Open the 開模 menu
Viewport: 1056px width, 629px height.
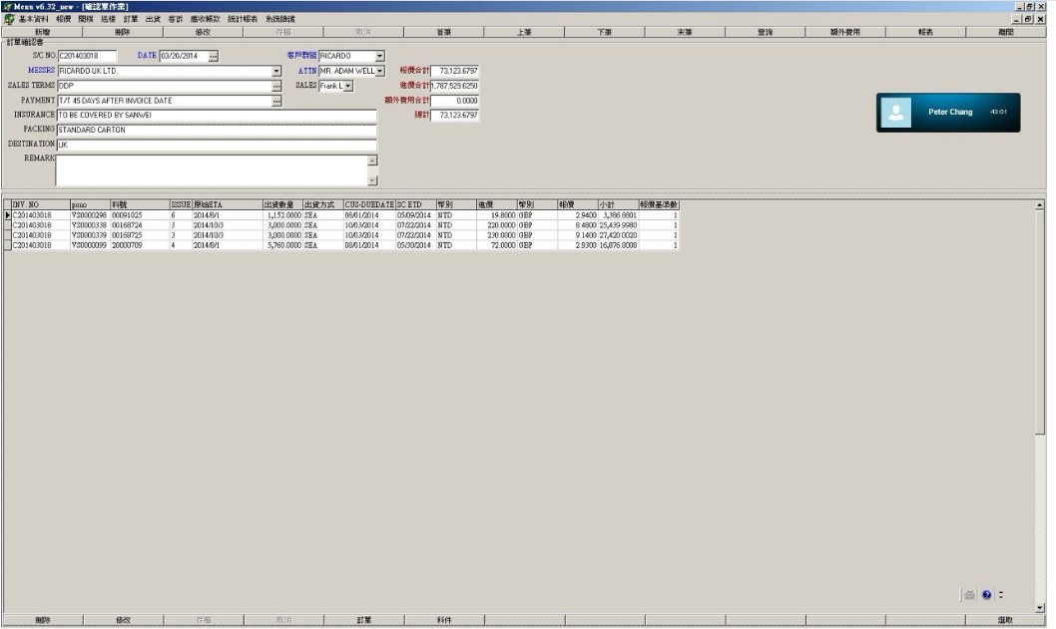pyautogui.click(x=86, y=19)
